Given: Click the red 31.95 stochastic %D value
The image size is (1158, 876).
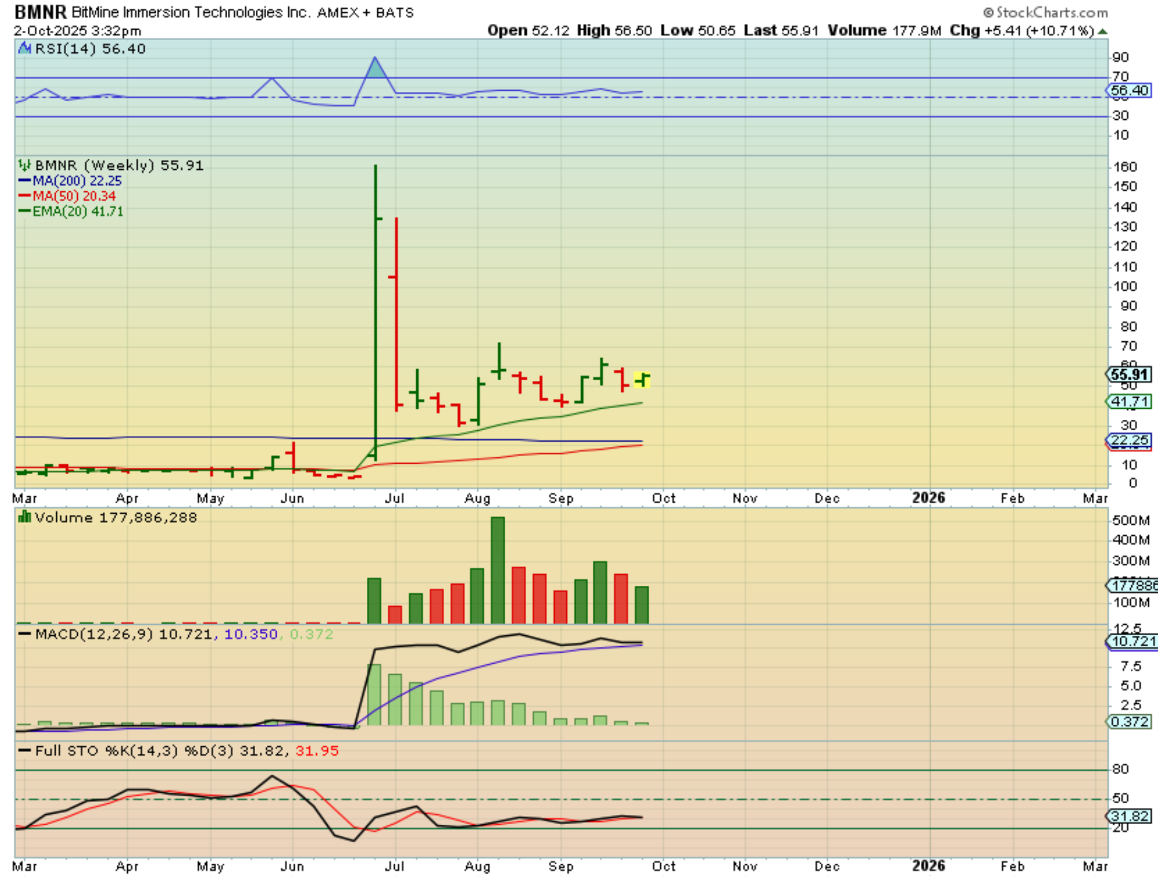Looking at the screenshot, I should [x=317, y=751].
